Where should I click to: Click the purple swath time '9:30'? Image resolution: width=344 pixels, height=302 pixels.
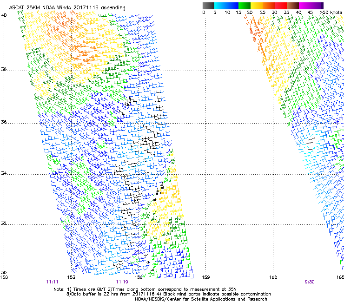310,282
